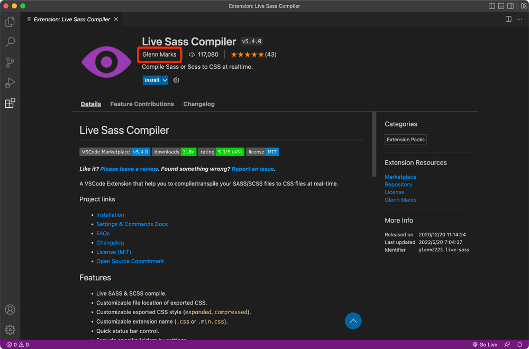Viewport: 529px width, 349px height.
Task: Open the Search view icon
Action: click(x=10, y=42)
